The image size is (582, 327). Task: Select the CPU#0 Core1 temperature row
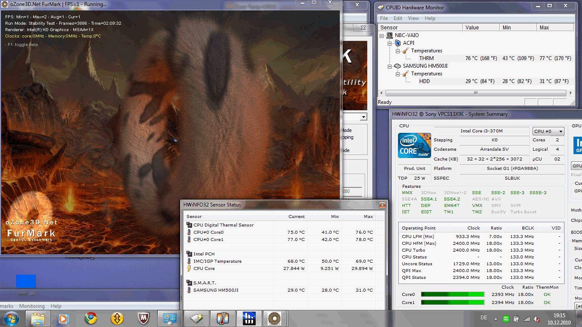coord(280,240)
